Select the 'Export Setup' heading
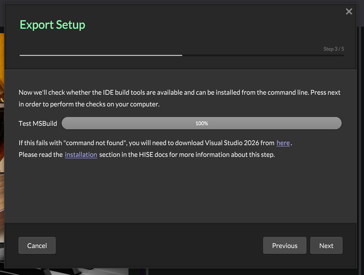364x275 pixels. (53, 25)
